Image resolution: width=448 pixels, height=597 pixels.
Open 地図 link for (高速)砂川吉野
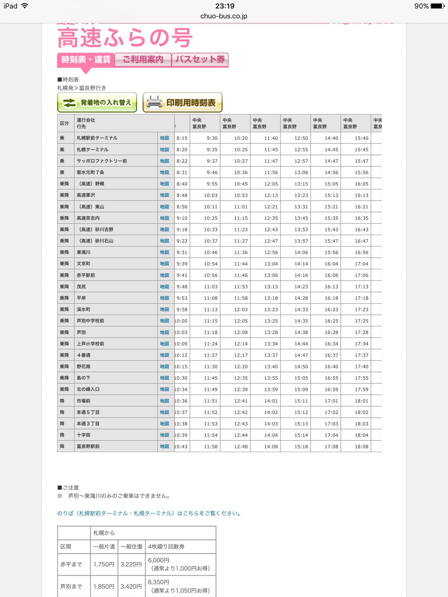tap(164, 229)
